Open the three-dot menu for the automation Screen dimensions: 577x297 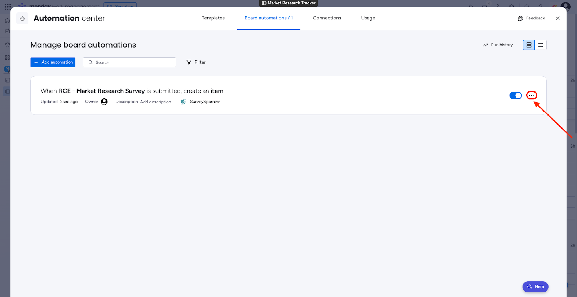pyautogui.click(x=531, y=95)
